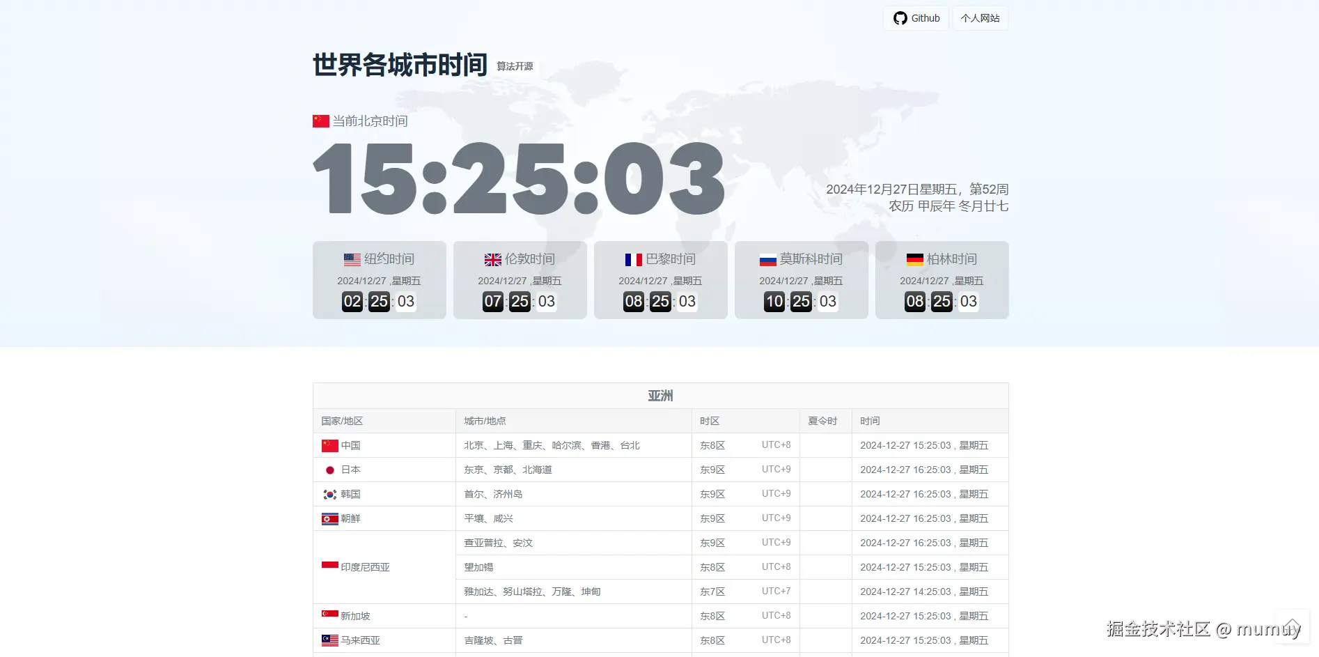Image resolution: width=1319 pixels, height=657 pixels.
Task: Click the Indonesia flag next to 印度尼西亚
Action: 329,566
